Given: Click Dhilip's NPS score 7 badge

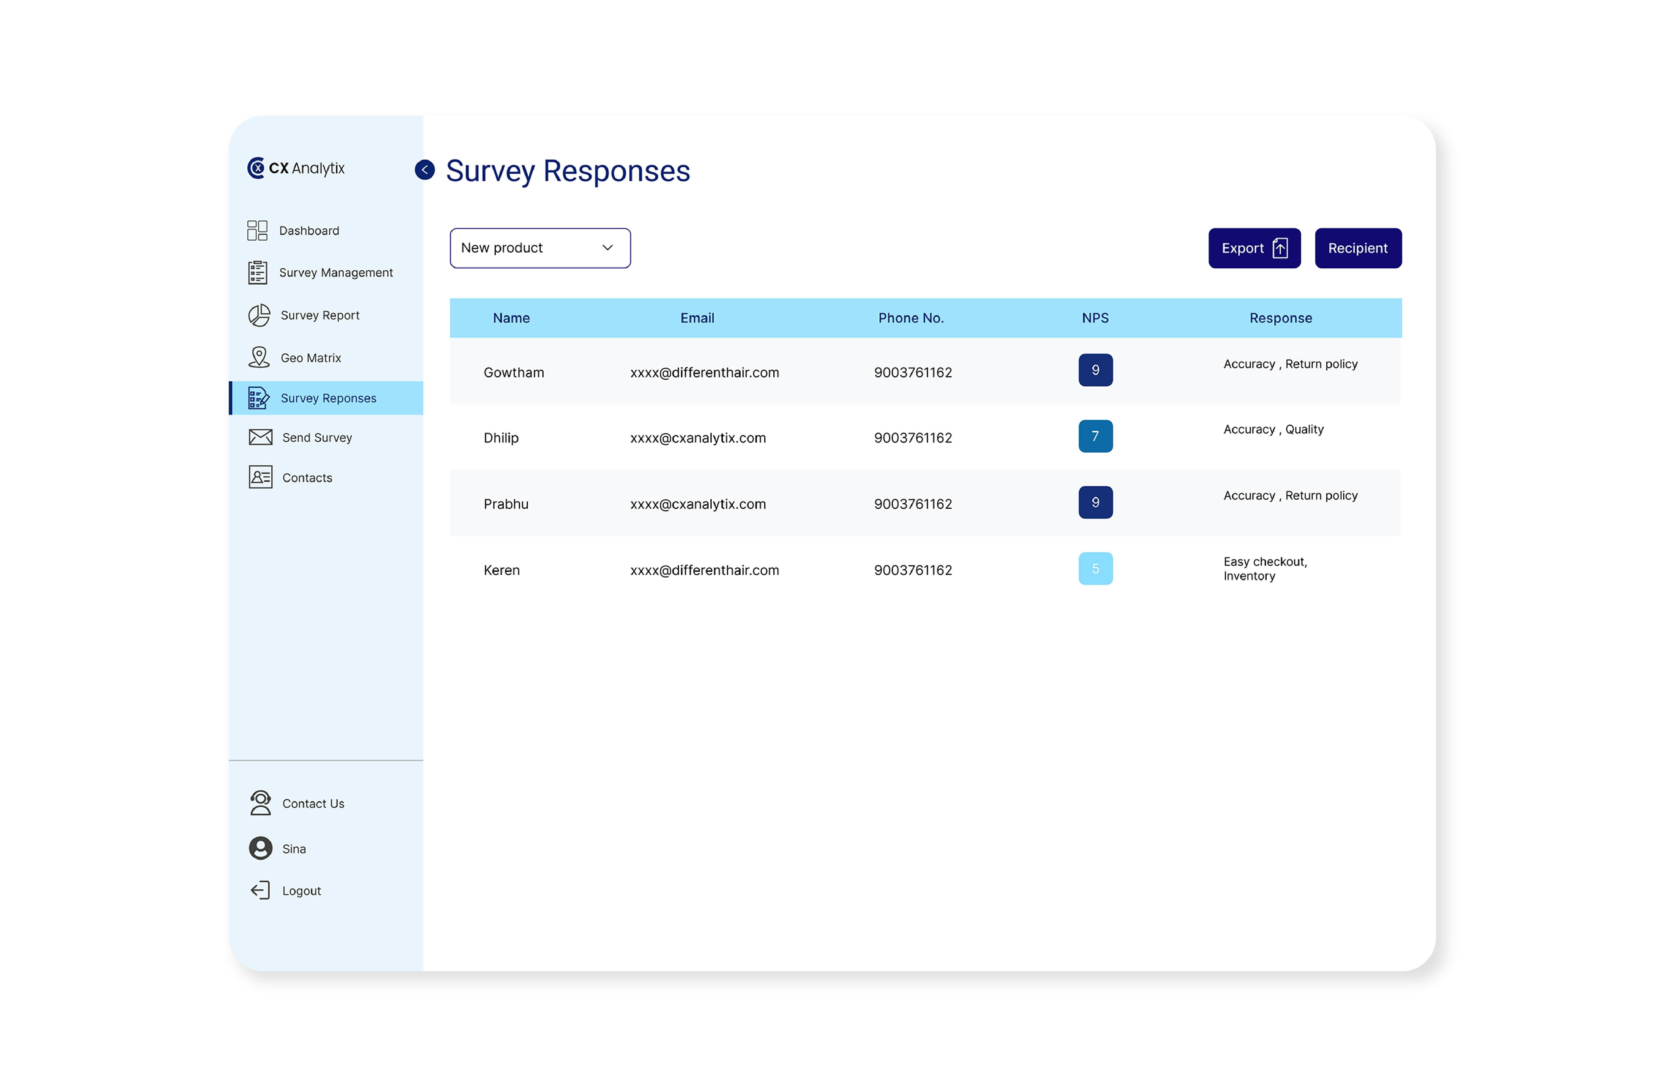Looking at the screenshot, I should coord(1096,436).
